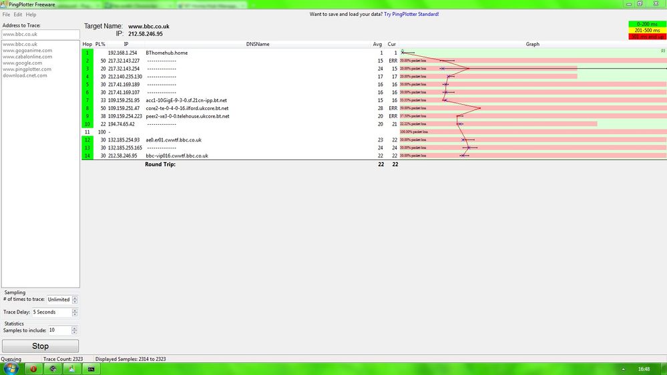
Task: Click the DNSName column header
Action: [x=258, y=44]
